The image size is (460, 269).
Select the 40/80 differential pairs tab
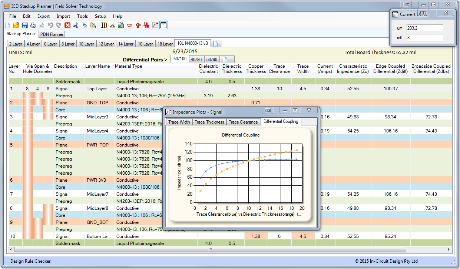pos(196,59)
